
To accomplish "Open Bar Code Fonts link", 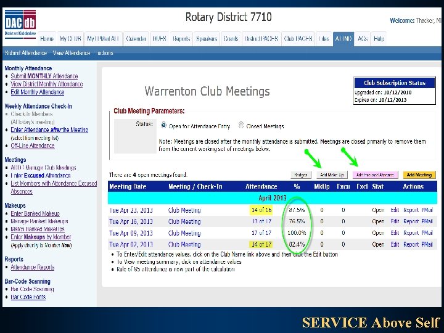I will point(28,297).
